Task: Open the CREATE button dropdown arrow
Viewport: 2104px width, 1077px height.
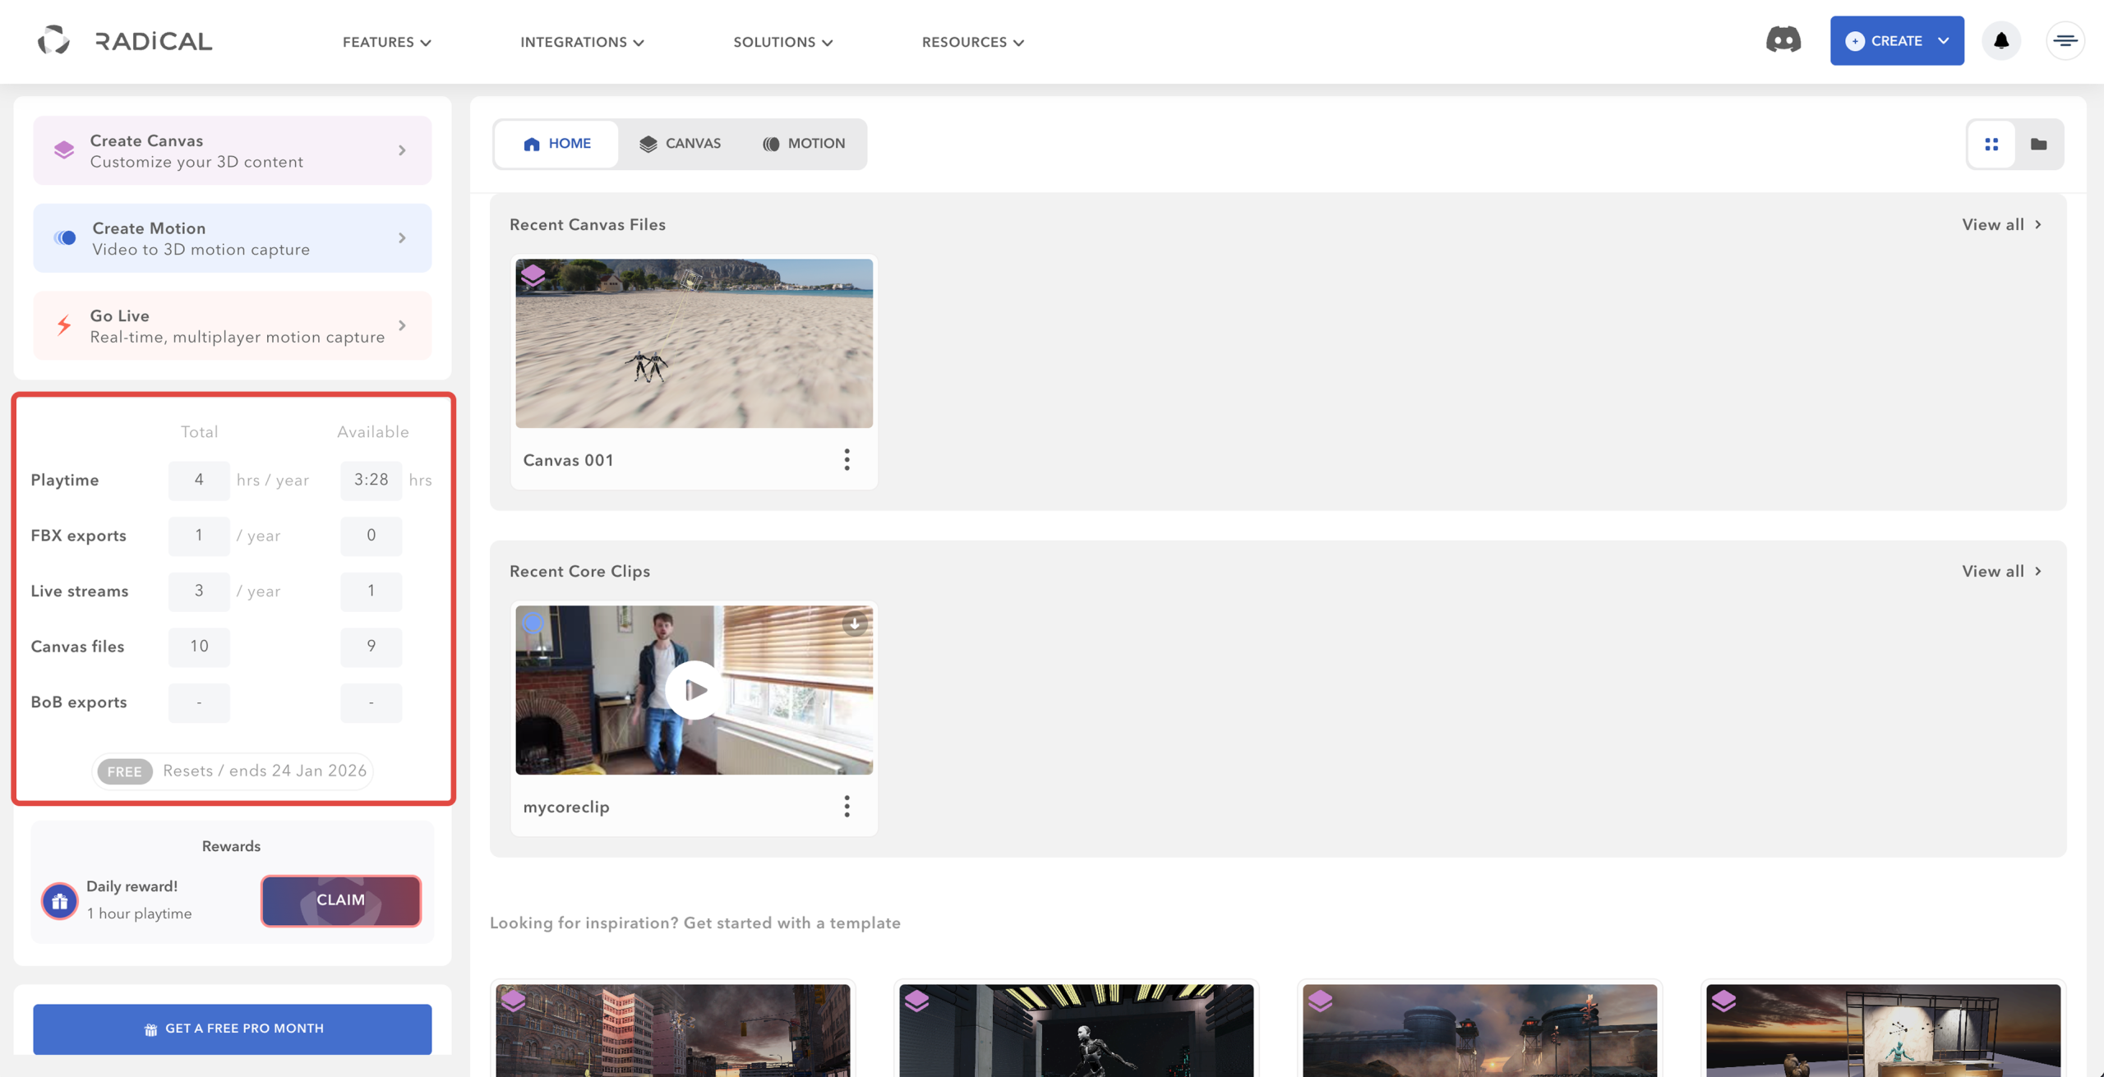Action: [1945, 40]
